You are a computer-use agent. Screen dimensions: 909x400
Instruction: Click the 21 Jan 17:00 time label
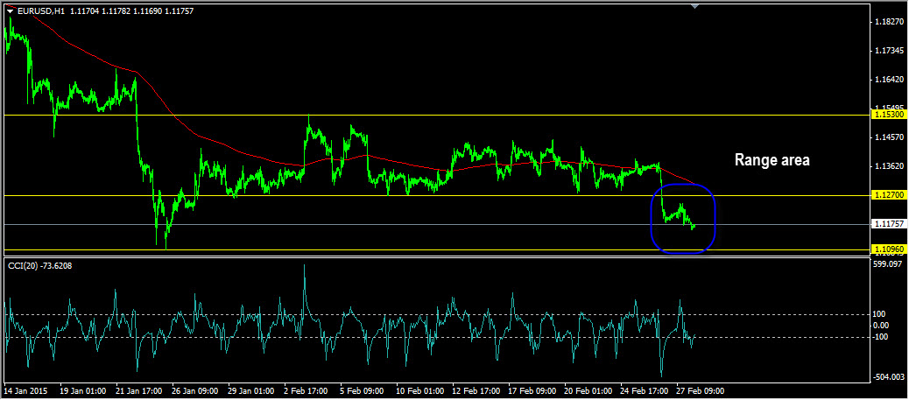tap(138, 390)
